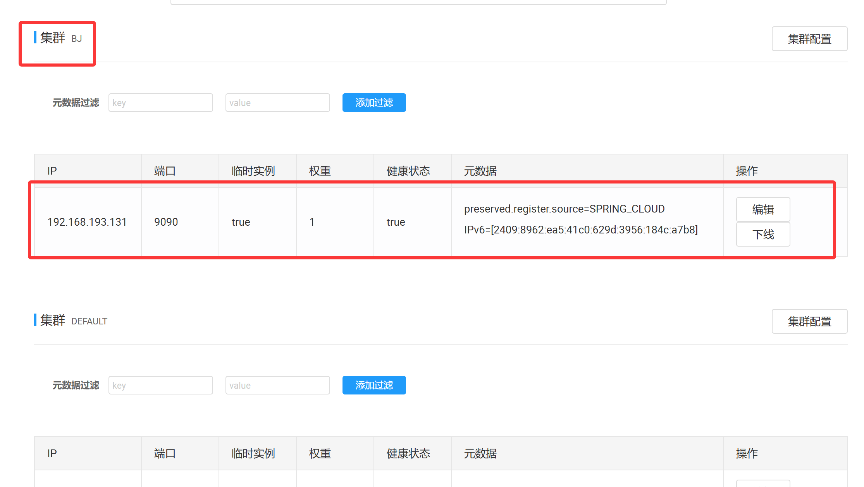The height and width of the screenshot is (487, 864).
Task: Focus the key filter field under DEFAULT cluster
Action: pos(160,385)
